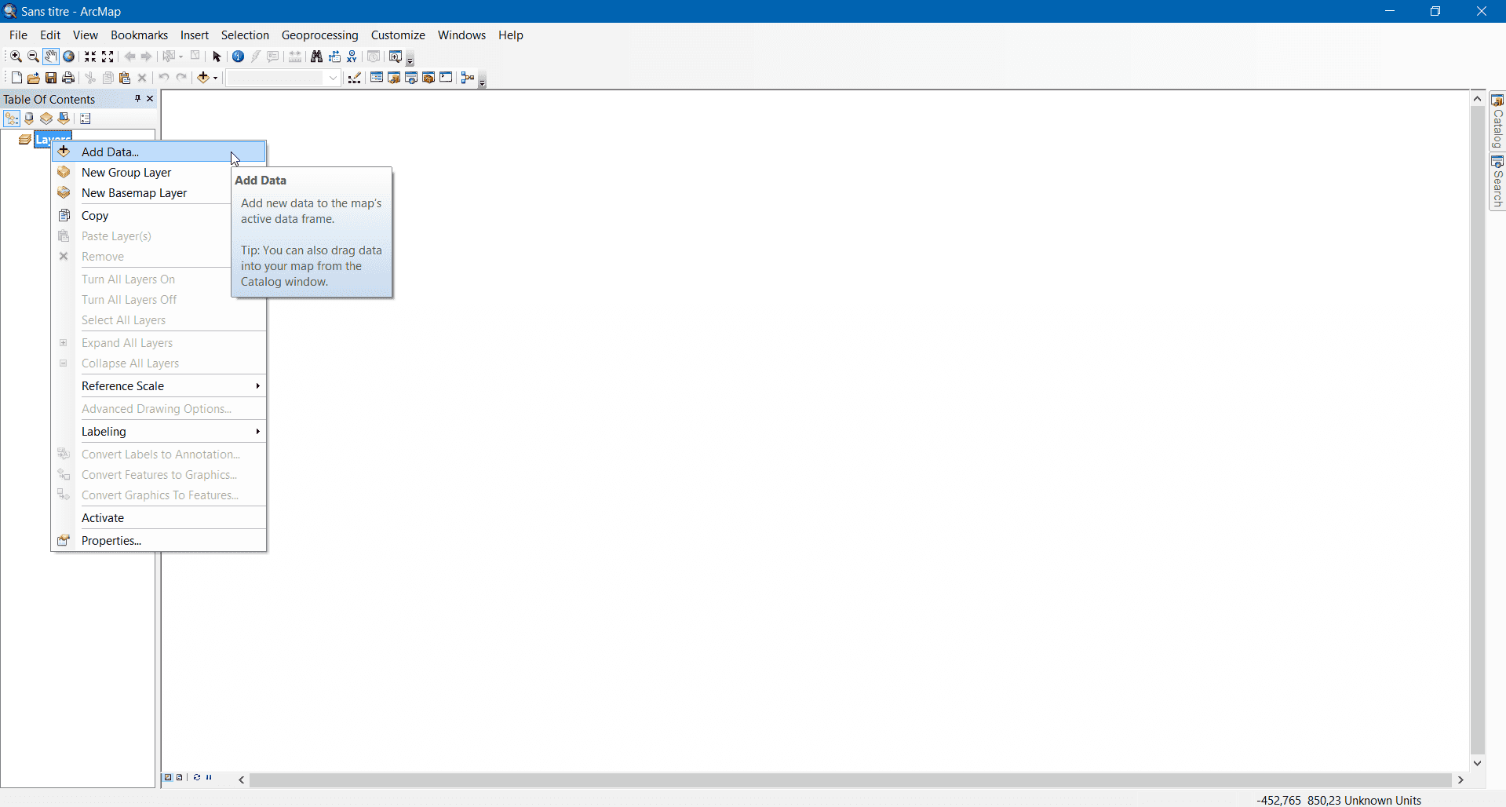Open the map scale dropdown
This screenshot has width=1506, height=807.
pyautogui.click(x=333, y=77)
